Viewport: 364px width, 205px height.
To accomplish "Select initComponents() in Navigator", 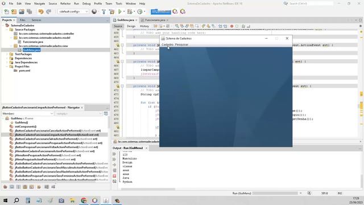I will pos(26,126).
